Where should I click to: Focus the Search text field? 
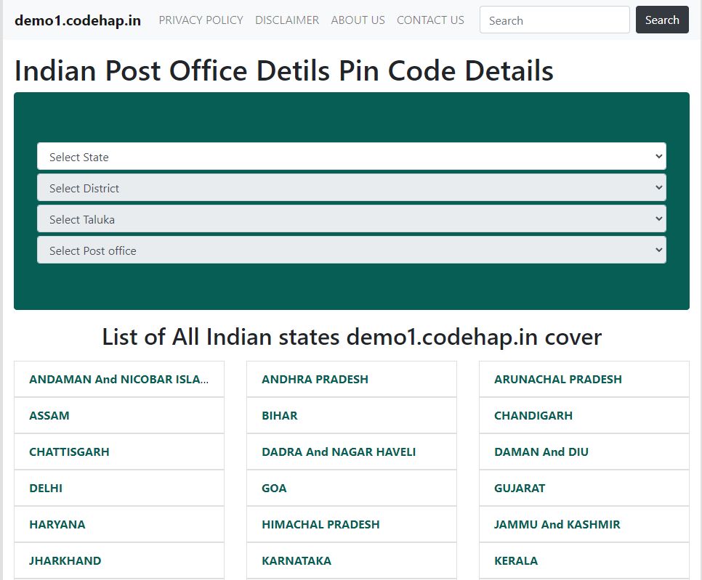(554, 20)
